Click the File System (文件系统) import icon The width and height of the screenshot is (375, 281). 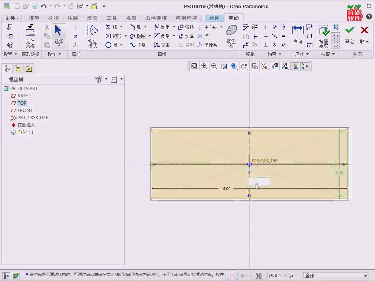pos(30,36)
